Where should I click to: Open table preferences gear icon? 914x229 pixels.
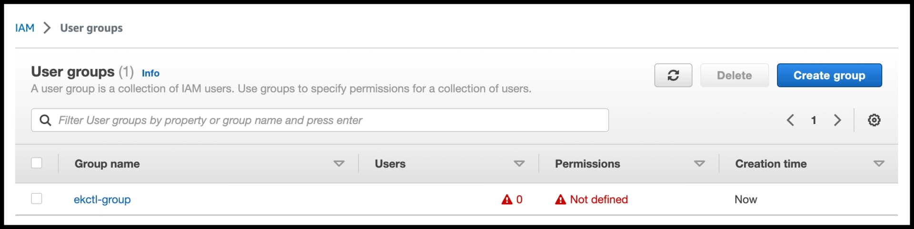tap(874, 120)
